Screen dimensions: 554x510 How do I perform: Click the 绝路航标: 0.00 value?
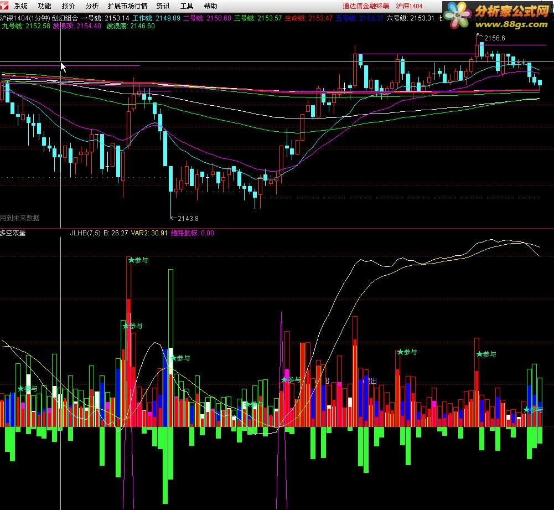(192, 233)
